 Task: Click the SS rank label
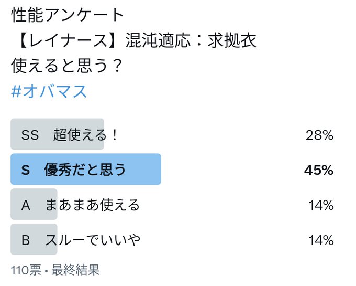point(30,135)
